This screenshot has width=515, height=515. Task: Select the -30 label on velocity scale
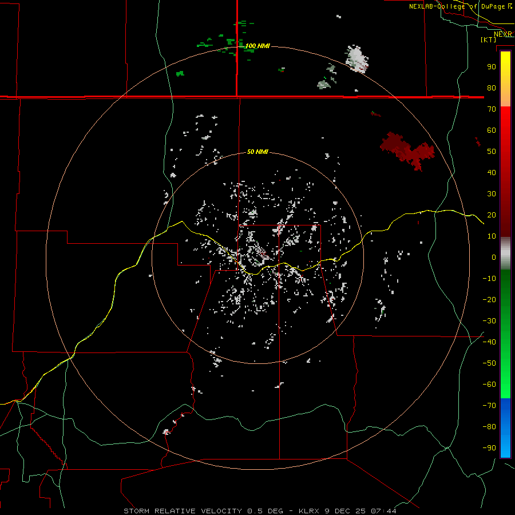click(x=489, y=321)
